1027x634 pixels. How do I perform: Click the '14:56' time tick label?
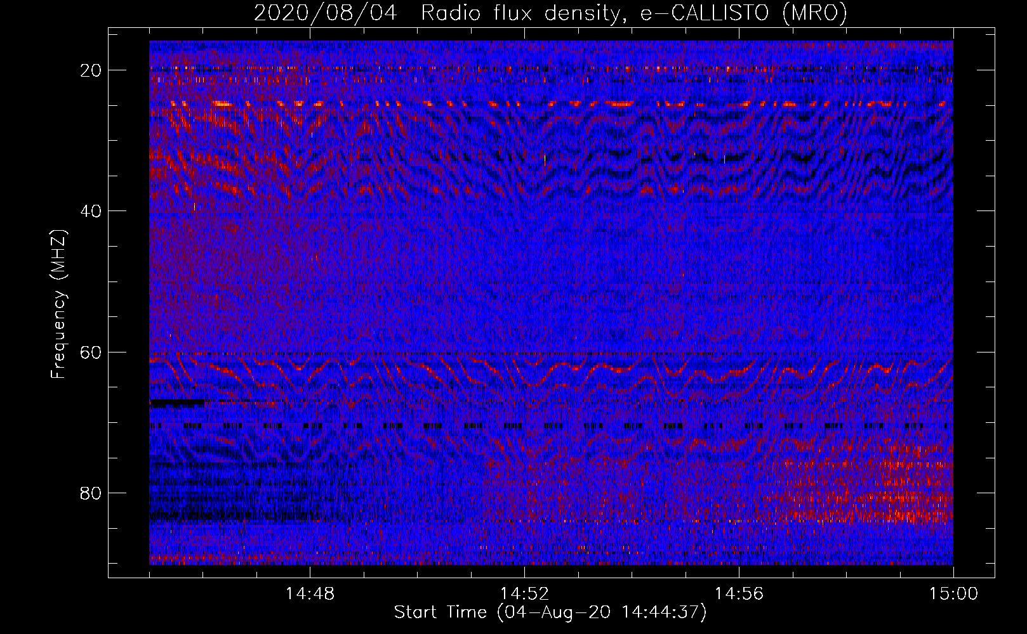click(739, 594)
